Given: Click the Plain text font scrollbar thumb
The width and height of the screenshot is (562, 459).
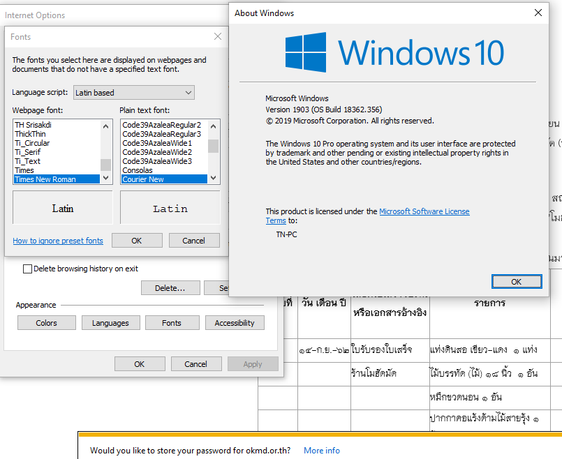Looking at the screenshot, I should click(213, 146).
